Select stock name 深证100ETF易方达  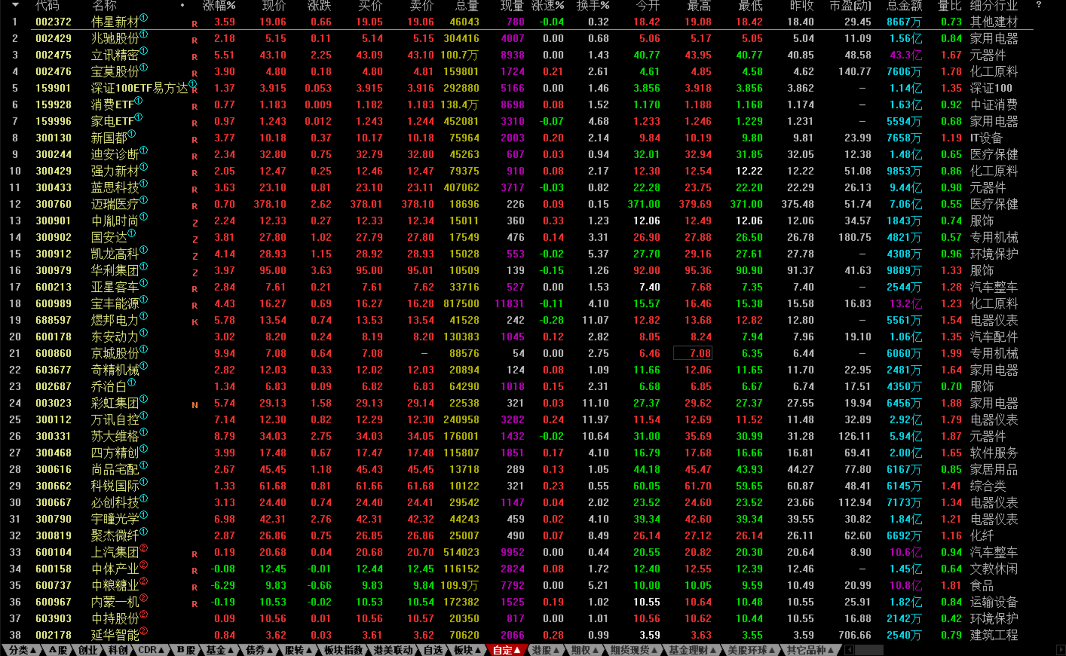[139, 88]
